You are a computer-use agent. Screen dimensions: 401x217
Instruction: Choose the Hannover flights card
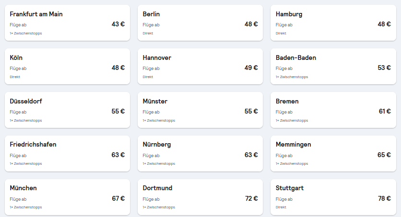coord(200,67)
